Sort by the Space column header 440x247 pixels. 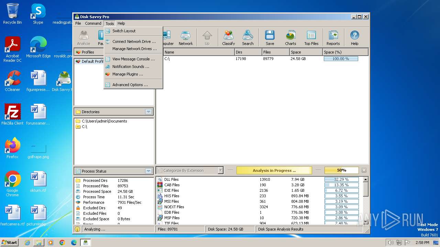[306, 52]
